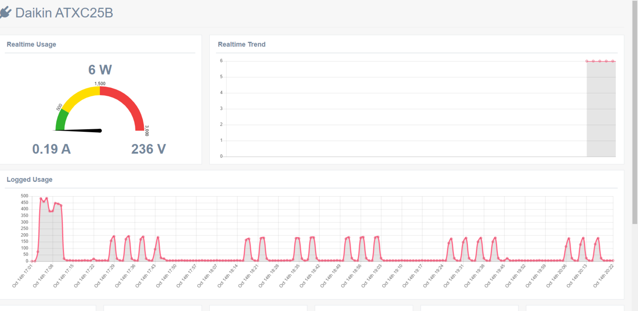Click the Oct 14th 17:08 time label

tap(43, 275)
